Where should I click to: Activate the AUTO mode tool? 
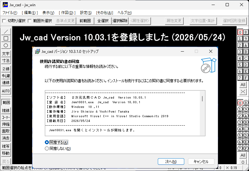pyautogui.click(x=6, y=91)
